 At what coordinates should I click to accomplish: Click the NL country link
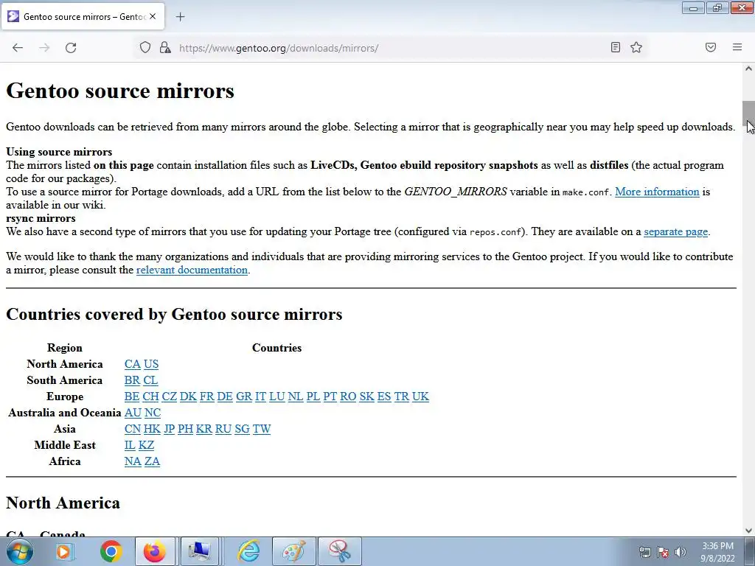coord(296,396)
